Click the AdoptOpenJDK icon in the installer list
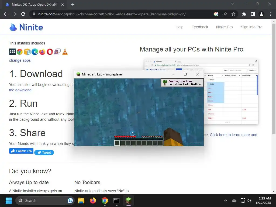The height and width of the screenshot is (207, 276). click(12, 52)
